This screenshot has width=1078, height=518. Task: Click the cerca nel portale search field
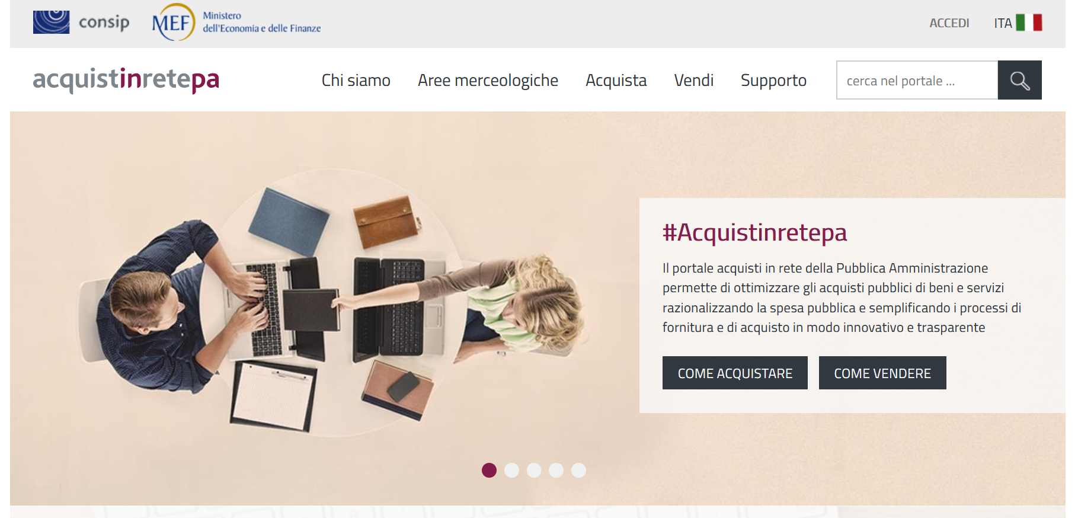point(917,80)
